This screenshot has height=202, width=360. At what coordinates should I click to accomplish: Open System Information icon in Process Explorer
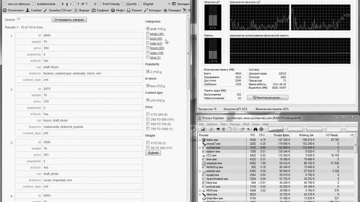(218, 130)
